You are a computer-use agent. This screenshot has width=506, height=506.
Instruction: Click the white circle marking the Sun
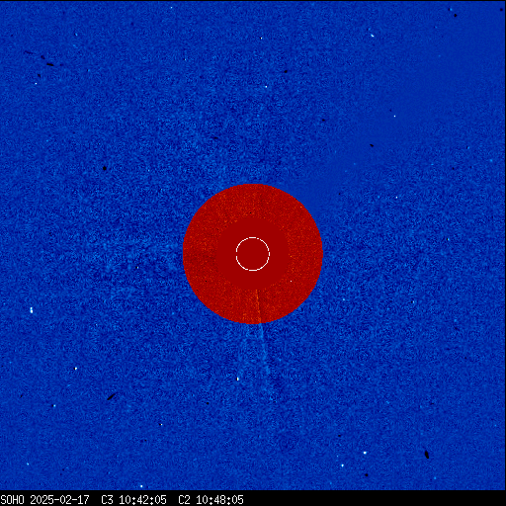[x=253, y=254]
